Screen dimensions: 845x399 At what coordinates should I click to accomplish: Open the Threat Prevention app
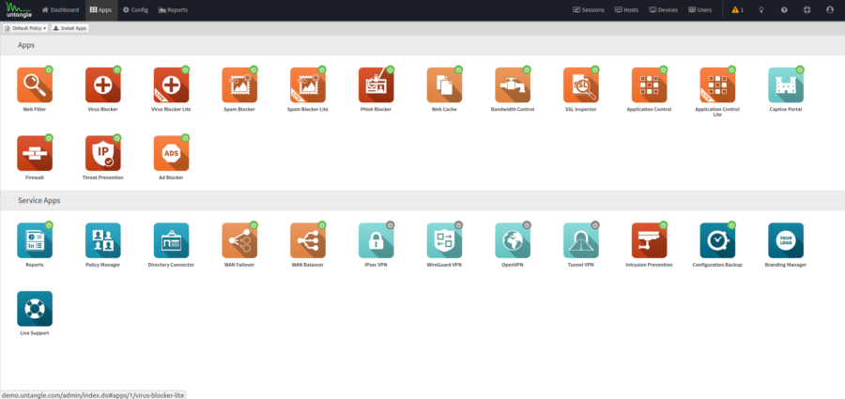[103, 153]
